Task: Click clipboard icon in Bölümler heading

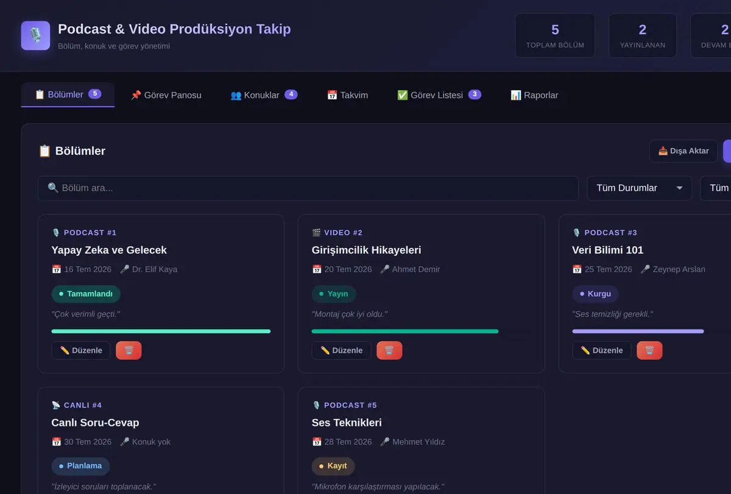Action: coord(44,151)
